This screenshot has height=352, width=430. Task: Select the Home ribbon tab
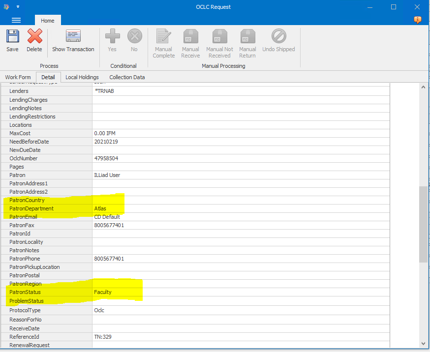click(48, 20)
